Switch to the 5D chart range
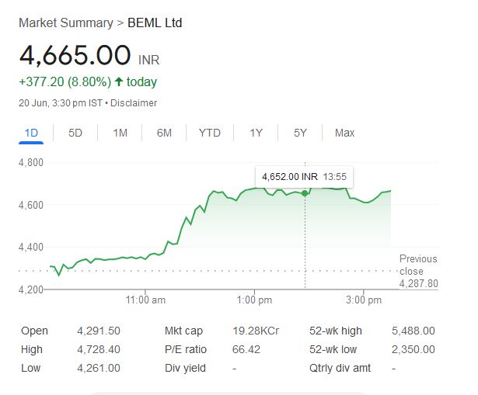This screenshot has width=478, height=395. pyautogui.click(x=75, y=133)
